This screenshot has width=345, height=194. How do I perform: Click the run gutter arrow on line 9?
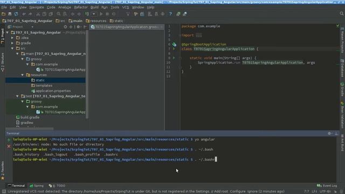click(174, 58)
